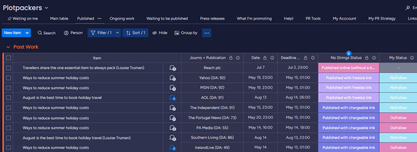This screenshot has height=152, width=417.
Task: Tick checkbox for Southern Living row
Action: (x=9, y=138)
